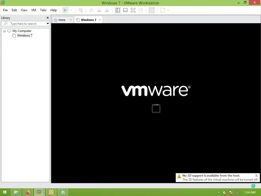The height and width of the screenshot is (196, 261).
Task: Collapse the My Computer tree node
Action: pyautogui.click(x=5, y=31)
